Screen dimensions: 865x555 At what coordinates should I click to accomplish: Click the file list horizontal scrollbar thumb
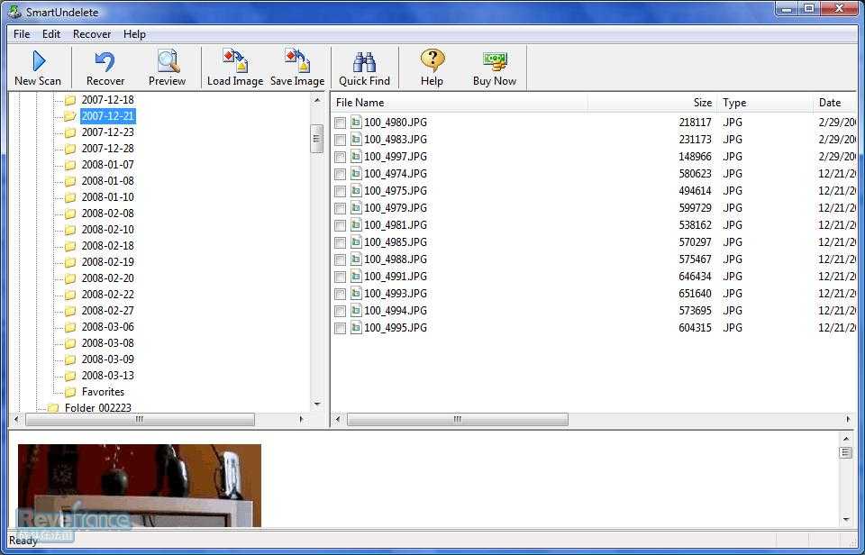click(x=457, y=420)
